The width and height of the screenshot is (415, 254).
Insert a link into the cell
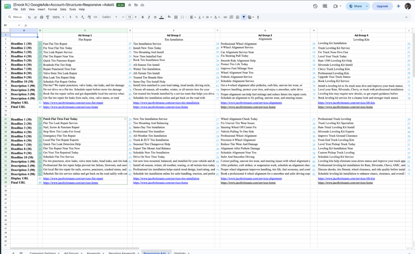[225, 17]
